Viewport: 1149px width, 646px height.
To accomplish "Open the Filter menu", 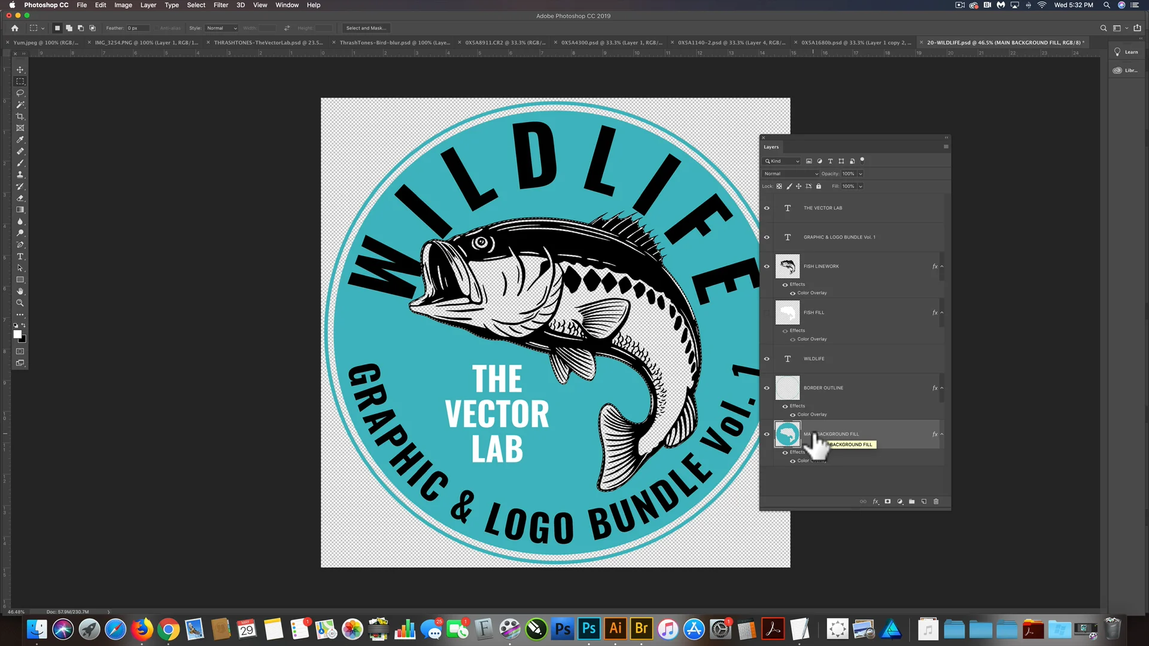I will [221, 5].
